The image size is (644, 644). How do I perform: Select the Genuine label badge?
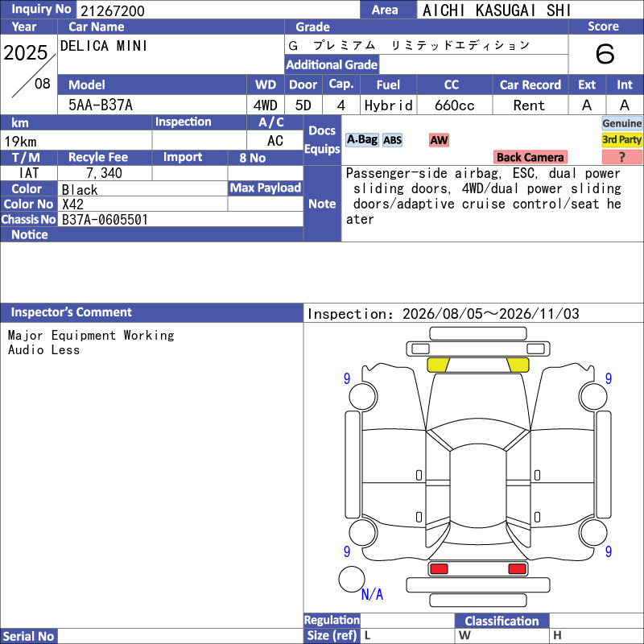[621, 123]
